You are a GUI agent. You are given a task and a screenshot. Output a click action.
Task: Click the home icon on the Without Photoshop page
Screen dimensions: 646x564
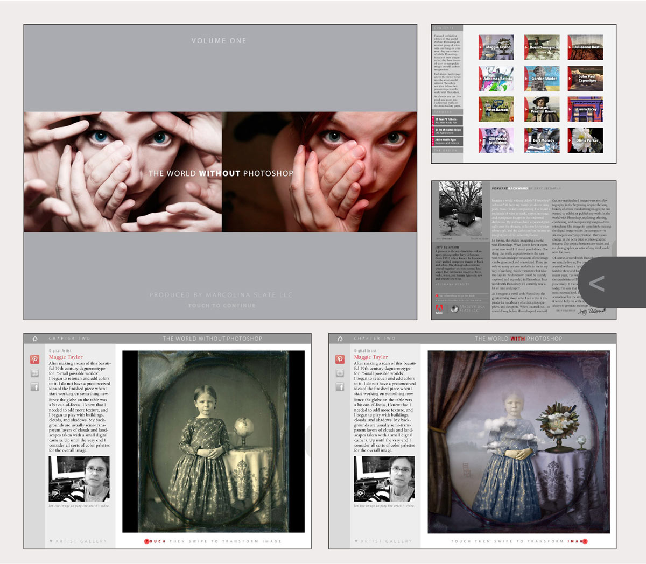point(35,339)
